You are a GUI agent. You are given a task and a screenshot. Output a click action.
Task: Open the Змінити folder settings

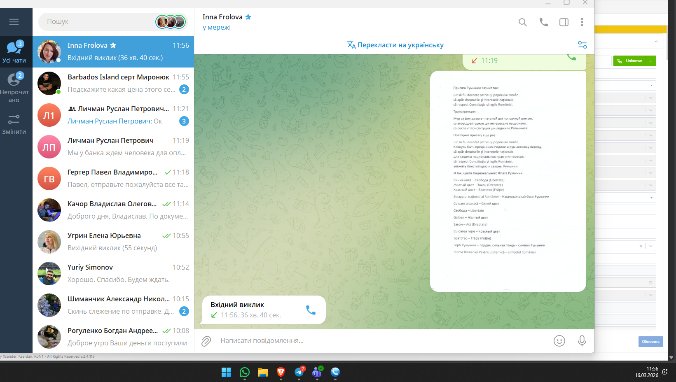pos(14,124)
